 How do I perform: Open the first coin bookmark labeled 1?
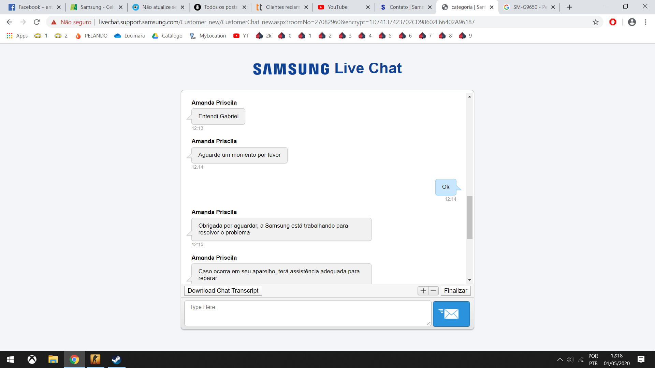point(41,36)
